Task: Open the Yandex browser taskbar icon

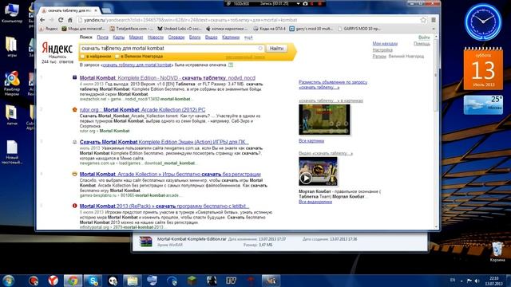Action: 53,281
